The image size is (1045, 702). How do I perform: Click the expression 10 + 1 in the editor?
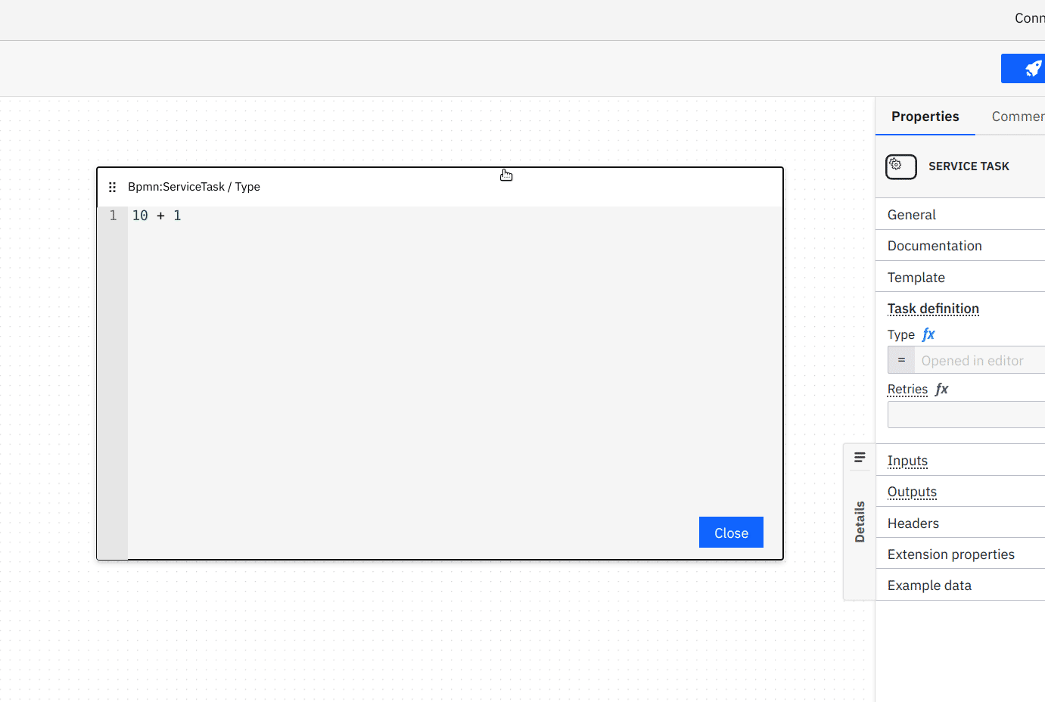coord(157,215)
